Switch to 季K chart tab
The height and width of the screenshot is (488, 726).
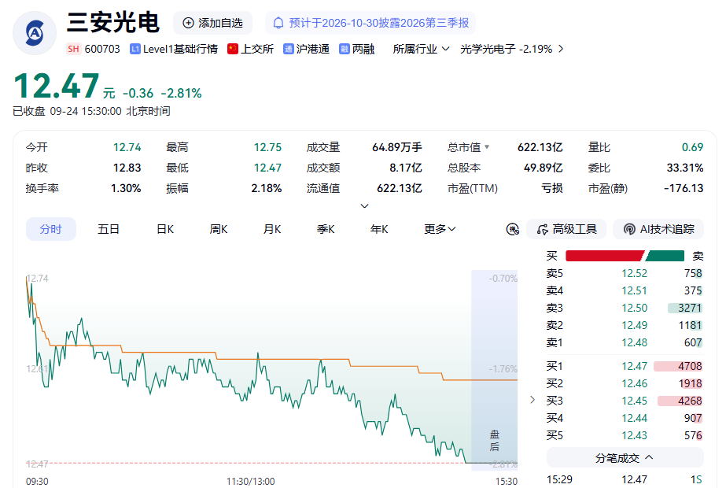click(x=326, y=229)
